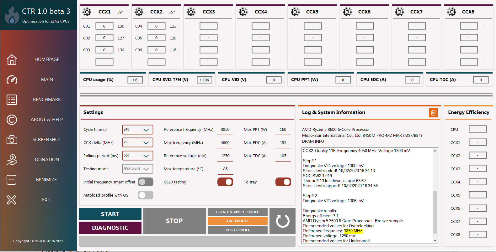Click the STOP button

point(174,221)
